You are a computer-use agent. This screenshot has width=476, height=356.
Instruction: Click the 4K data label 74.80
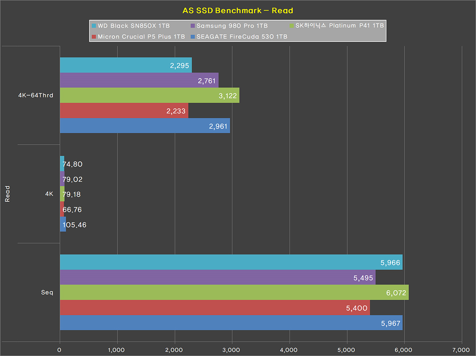tap(72, 164)
